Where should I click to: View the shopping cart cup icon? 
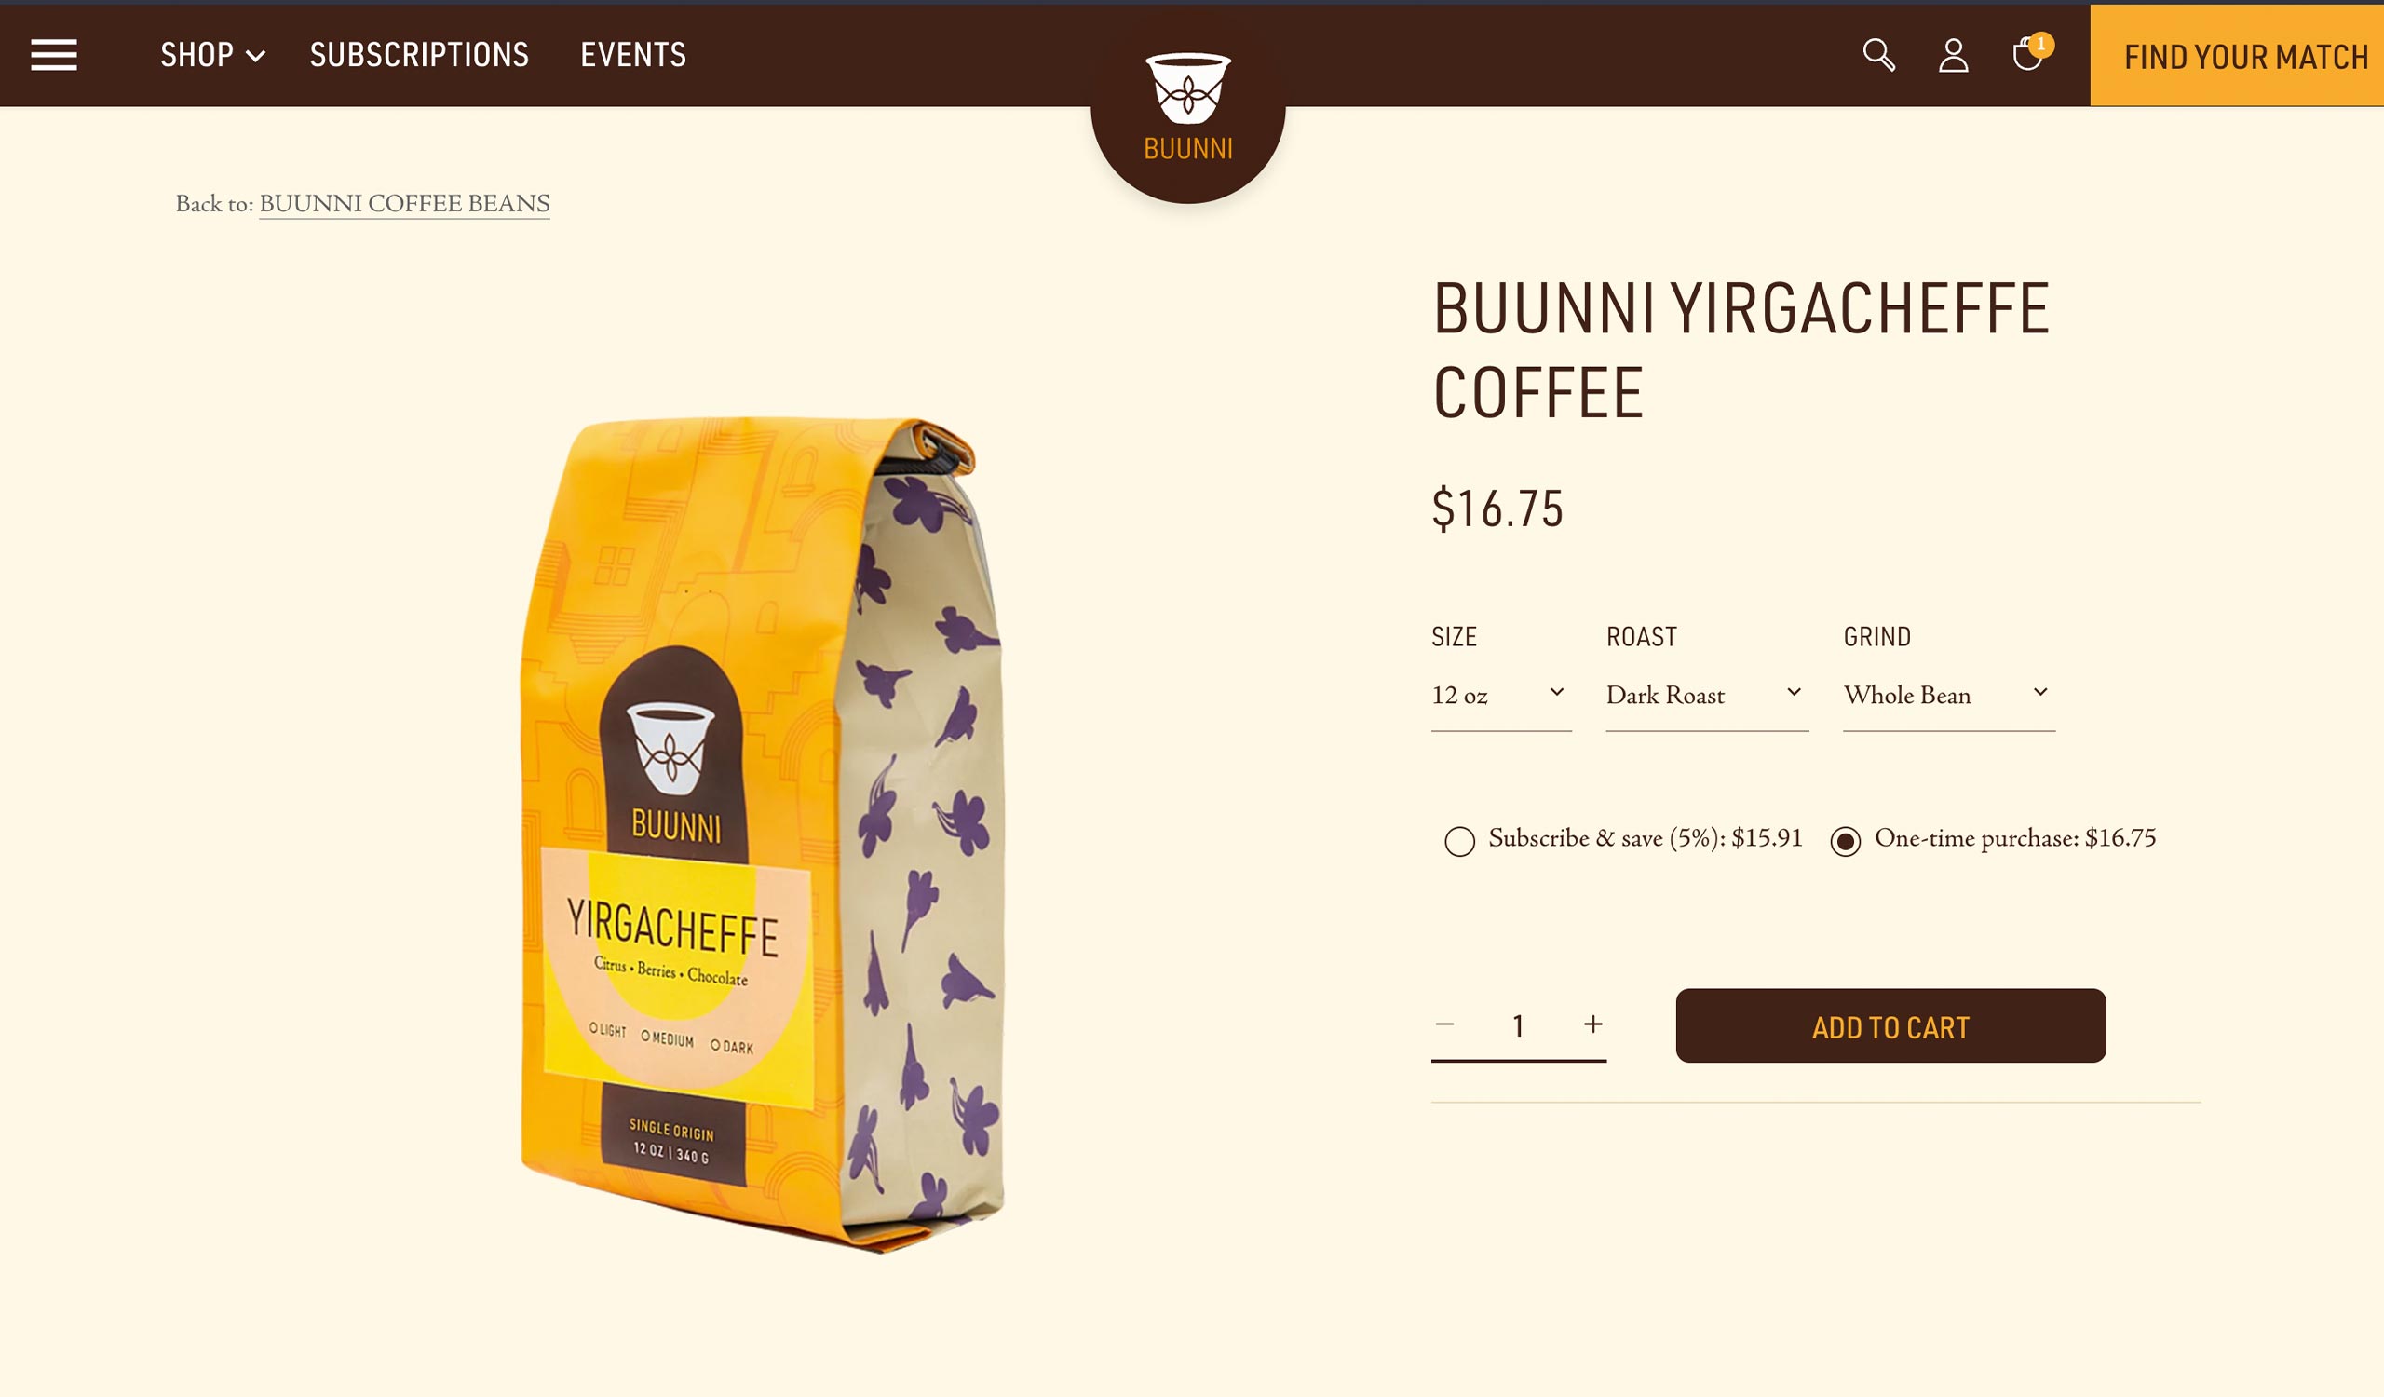[2025, 55]
